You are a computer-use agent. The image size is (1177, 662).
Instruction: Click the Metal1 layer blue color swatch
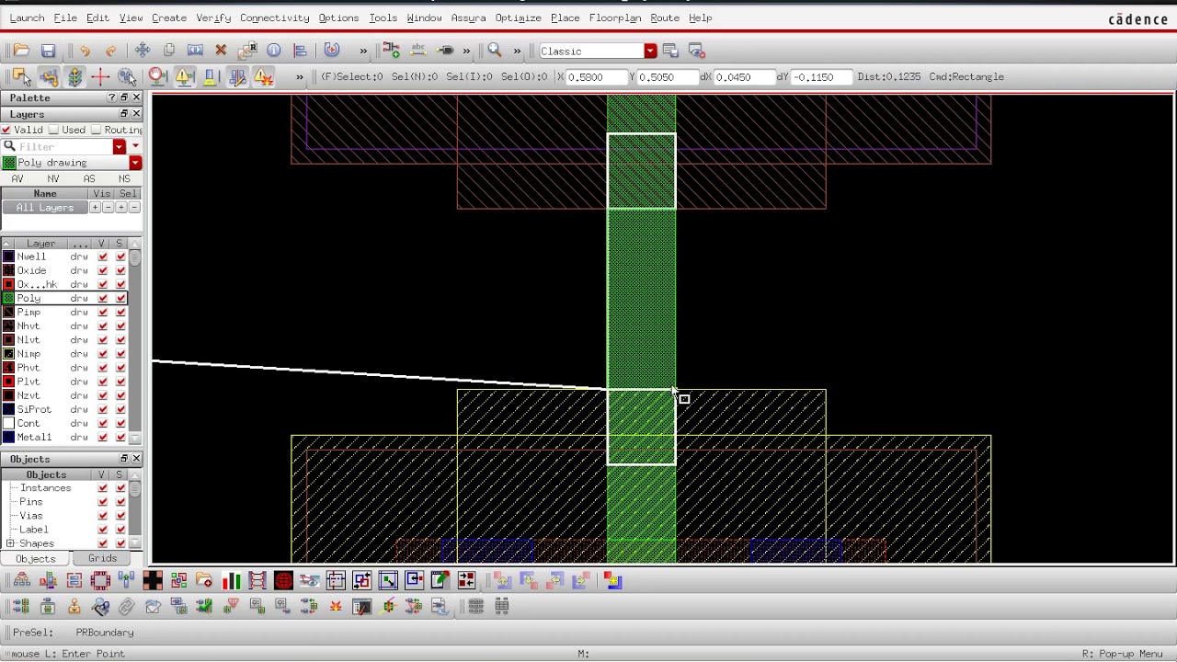click(x=8, y=437)
